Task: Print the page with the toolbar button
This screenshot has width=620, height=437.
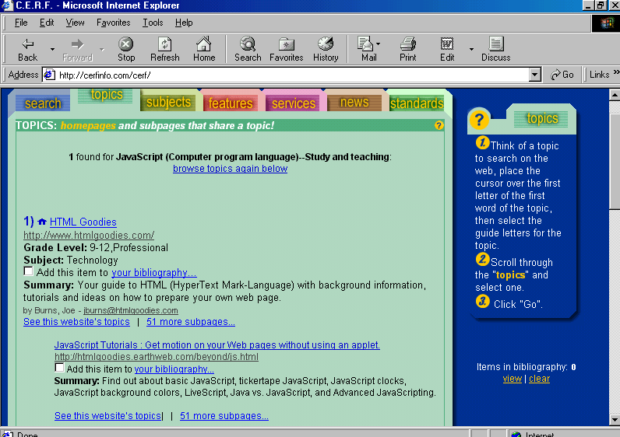Action: tap(407, 49)
